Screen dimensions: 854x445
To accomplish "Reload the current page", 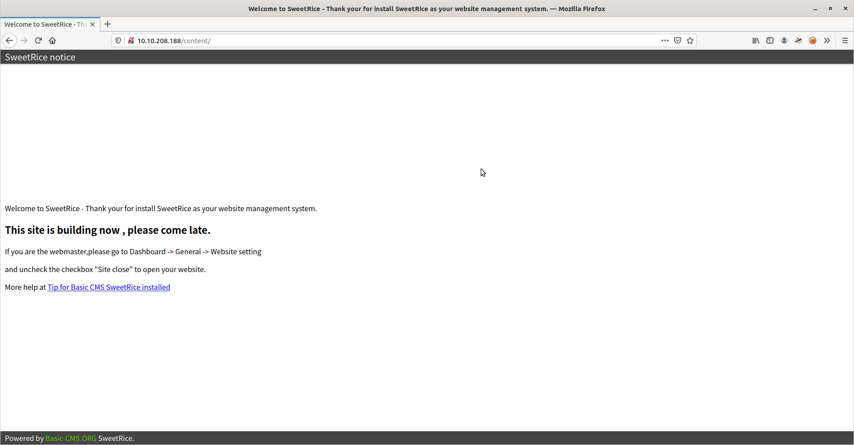I will pyautogui.click(x=38, y=40).
